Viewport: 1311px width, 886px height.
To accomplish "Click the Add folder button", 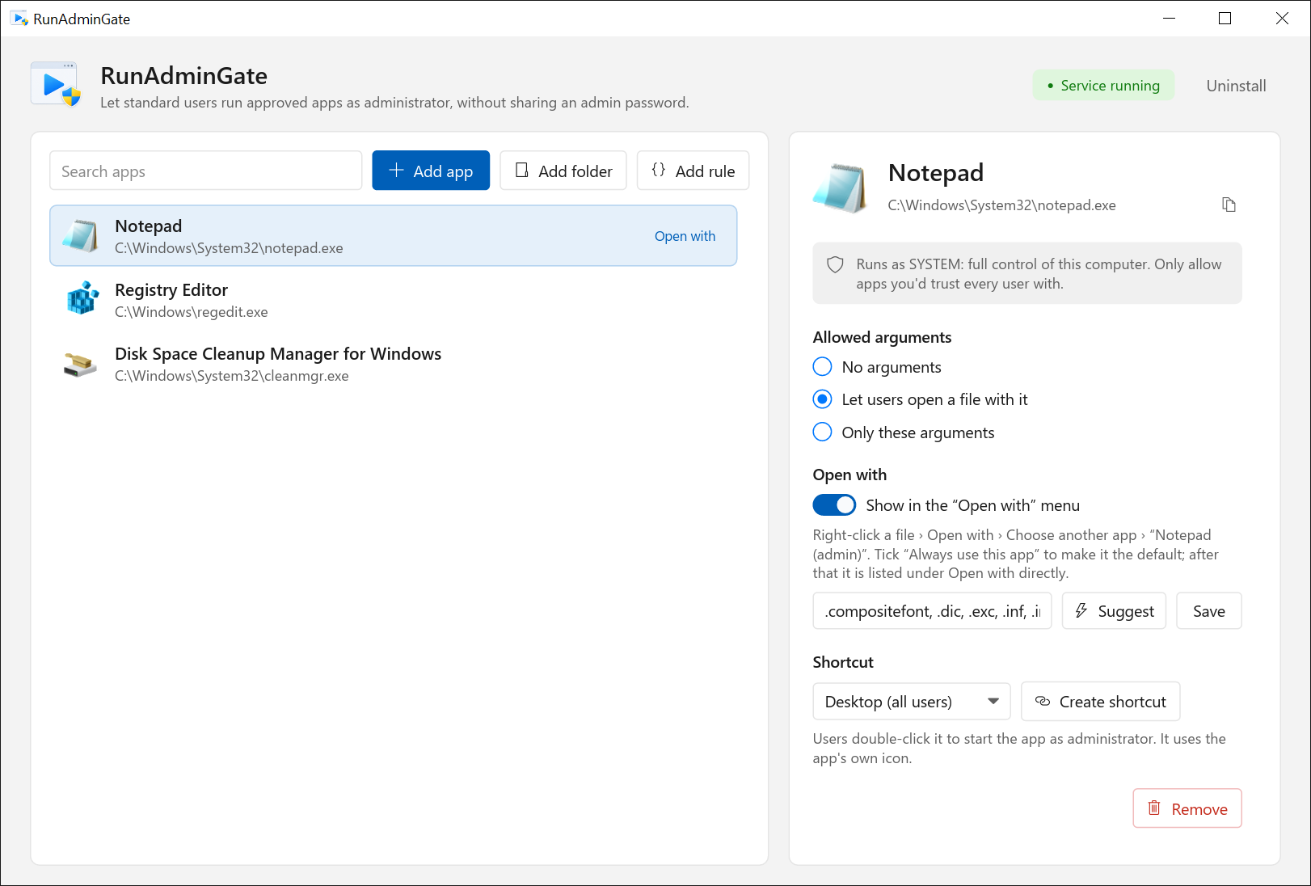I will click(x=563, y=171).
